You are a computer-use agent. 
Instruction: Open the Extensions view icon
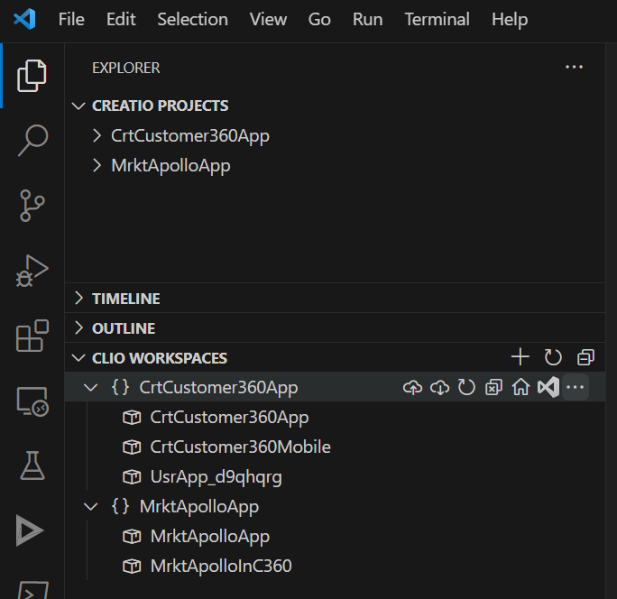pyautogui.click(x=32, y=336)
